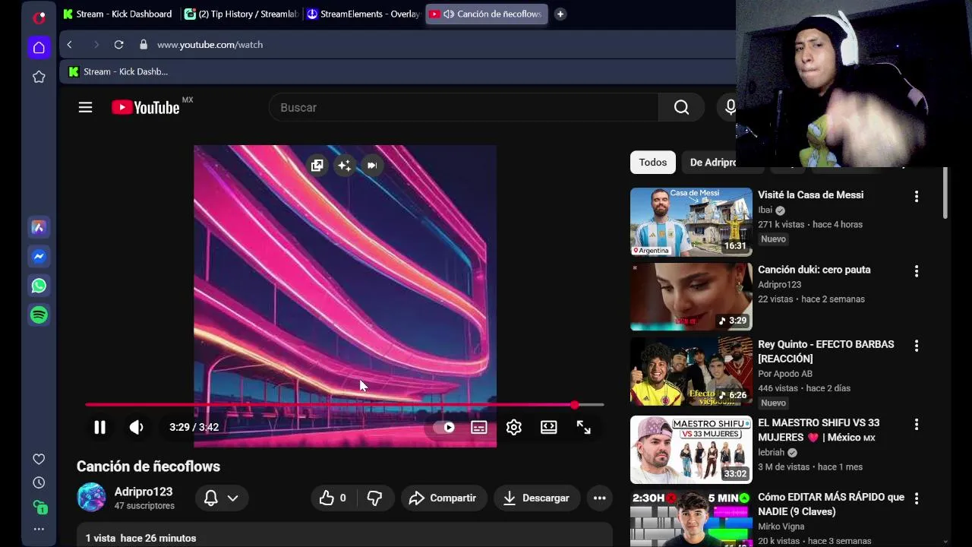
Task: Open options menu for Canción duki video
Action: (x=917, y=271)
